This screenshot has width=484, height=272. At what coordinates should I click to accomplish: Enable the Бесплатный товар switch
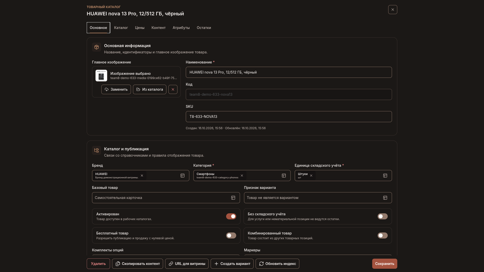click(x=231, y=235)
